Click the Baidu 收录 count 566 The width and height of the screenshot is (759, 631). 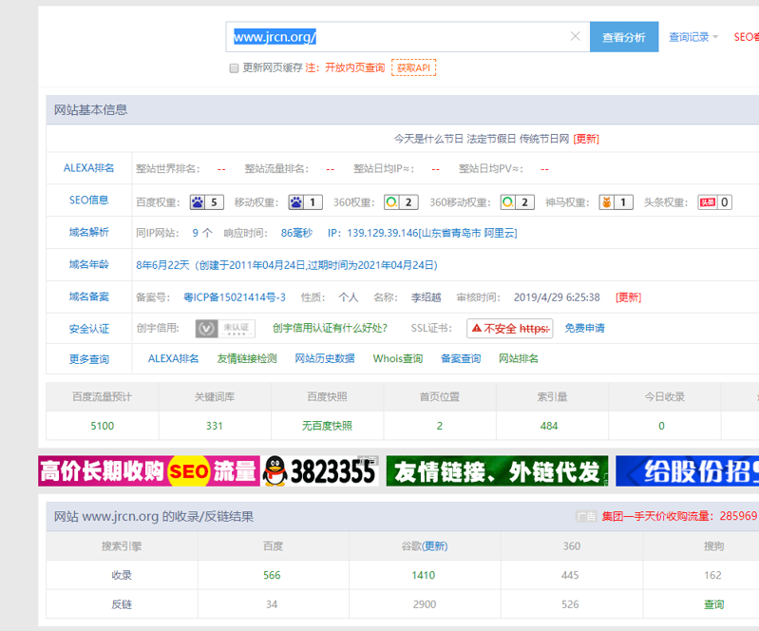[x=272, y=575]
